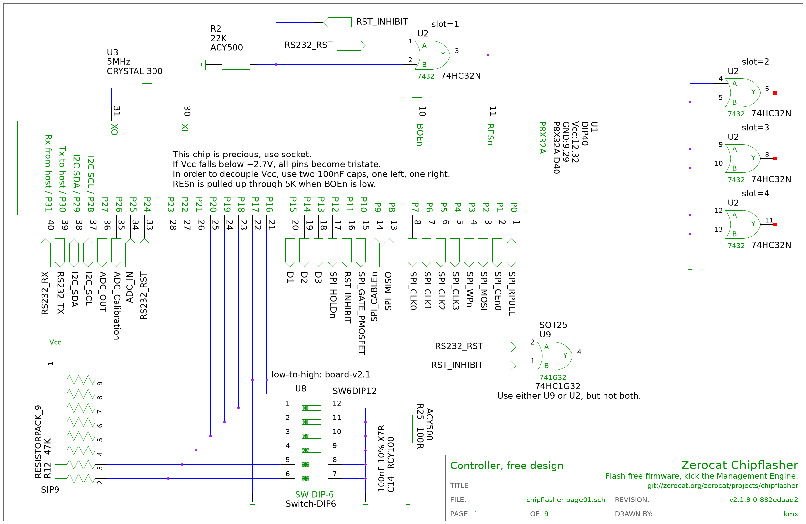Click the XO pin label on U1

point(114,130)
